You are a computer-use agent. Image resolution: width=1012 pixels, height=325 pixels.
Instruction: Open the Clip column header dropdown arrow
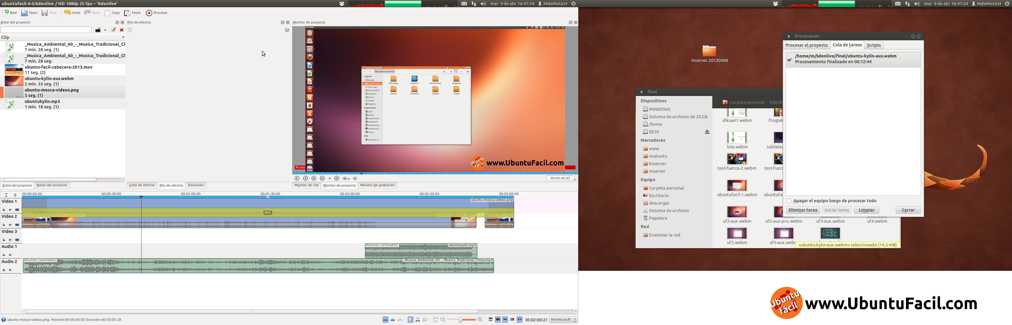tap(123, 37)
